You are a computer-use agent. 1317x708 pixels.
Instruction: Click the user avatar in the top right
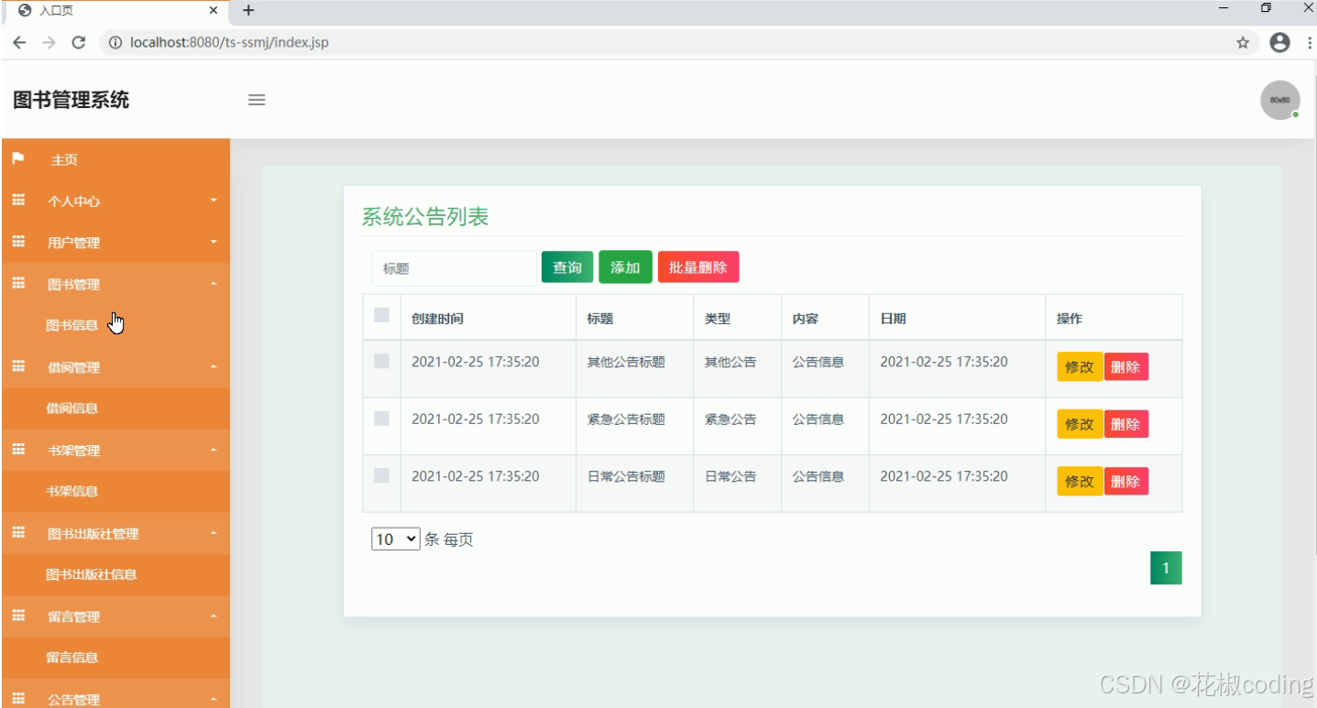coord(1279,101)
